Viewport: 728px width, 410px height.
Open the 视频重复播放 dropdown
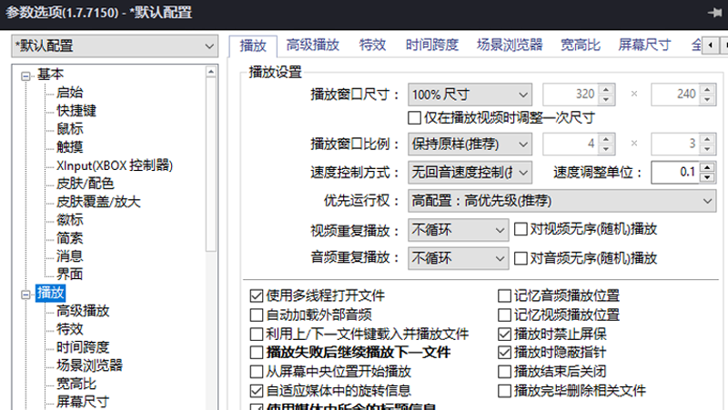click(458, 231)
